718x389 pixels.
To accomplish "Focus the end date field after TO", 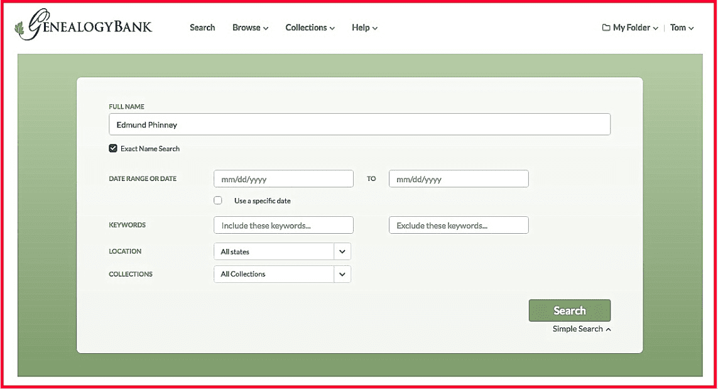I will (x=459, y=178).
